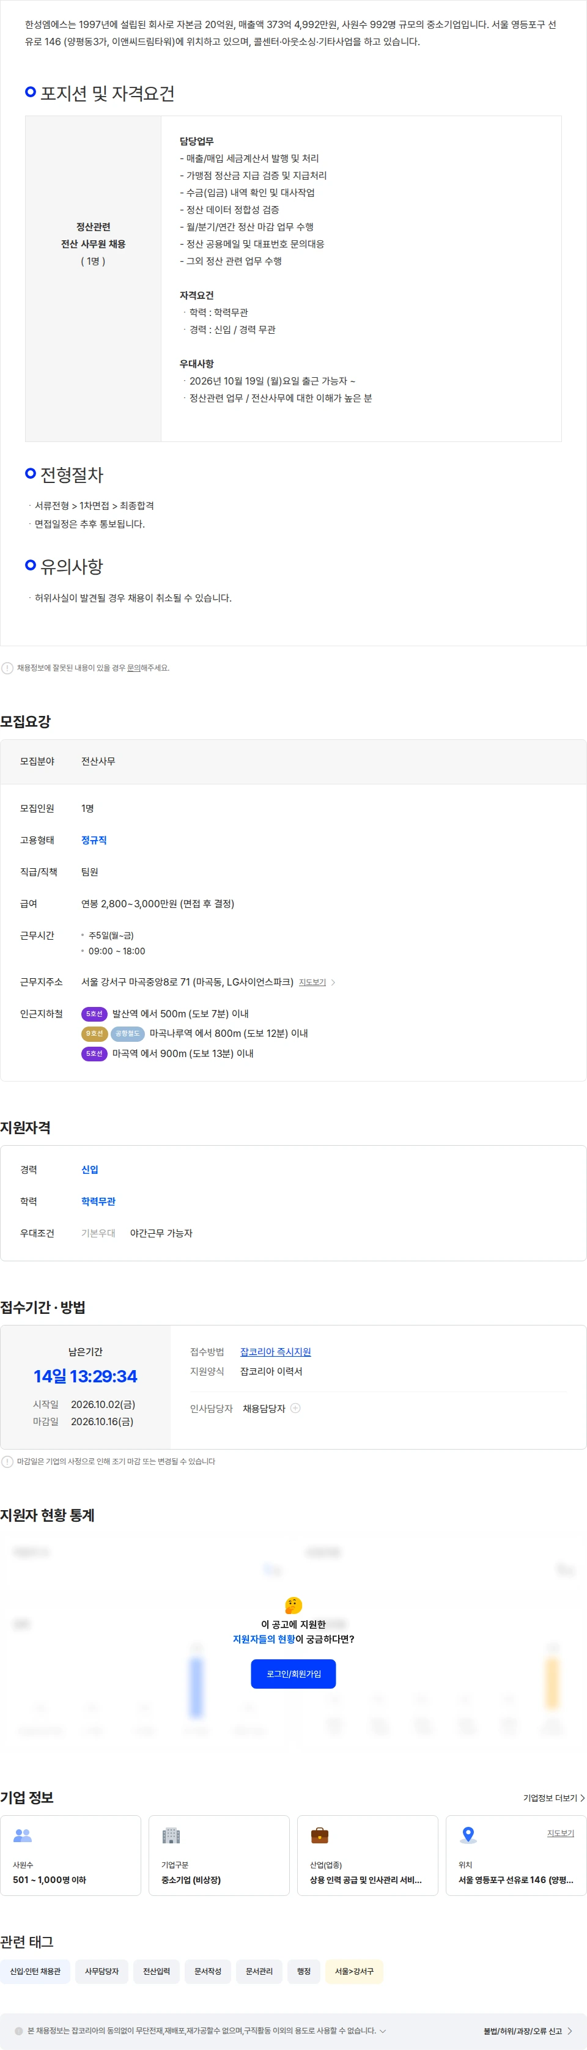Click 문의 link in wrong-info notice
Viewport: 587px width, 2050px height.
[x=134, y=668]
